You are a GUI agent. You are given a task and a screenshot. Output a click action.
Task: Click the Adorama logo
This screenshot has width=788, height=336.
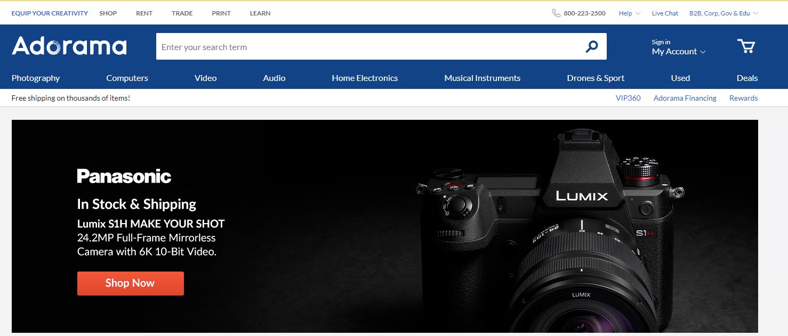(69, 46)
